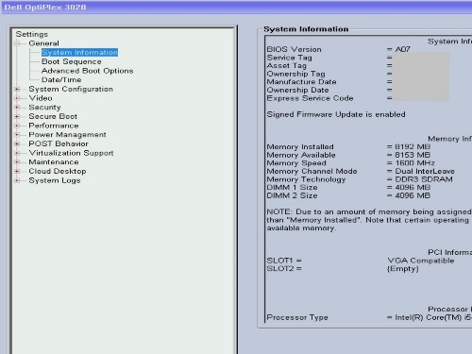Screen dimensions: 472x354
Task: Expand the Maintenance node
Action: pos(17,162)
